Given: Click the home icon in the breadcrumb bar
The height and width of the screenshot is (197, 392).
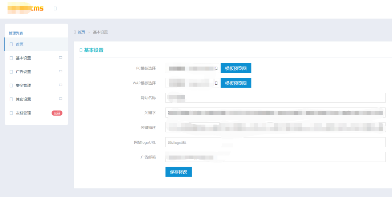Looking at the screenshot, I should pyautogui.click(x=75, y=32).
